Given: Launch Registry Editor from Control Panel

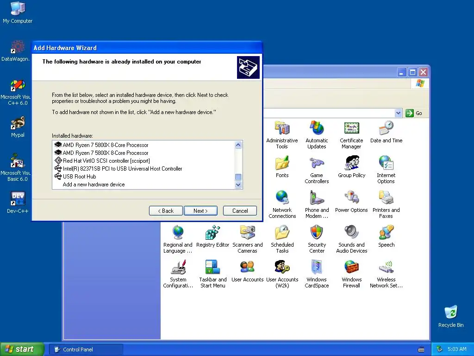Looking at the screenshot, I should pyautogui.click(x=212, y=236).
